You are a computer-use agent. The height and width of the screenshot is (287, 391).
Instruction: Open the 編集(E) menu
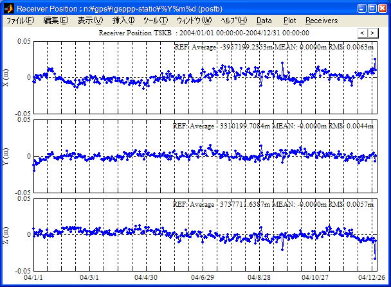(x=55, y=21)
